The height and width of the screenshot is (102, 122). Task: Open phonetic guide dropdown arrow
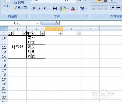[86, 8]
